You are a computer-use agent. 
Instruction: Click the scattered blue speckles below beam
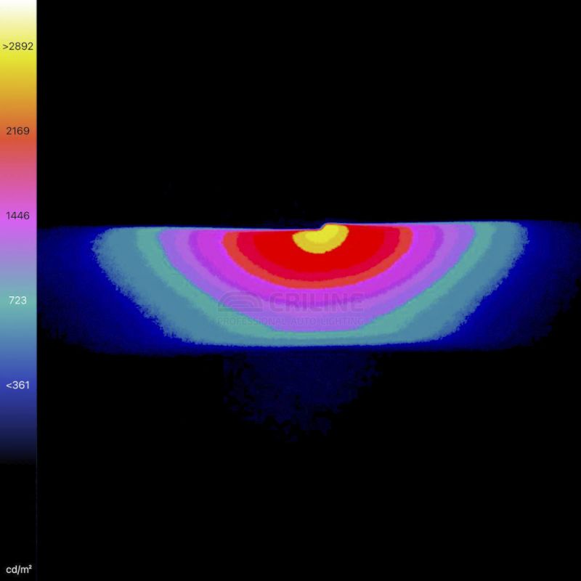(x=290, y=392)
